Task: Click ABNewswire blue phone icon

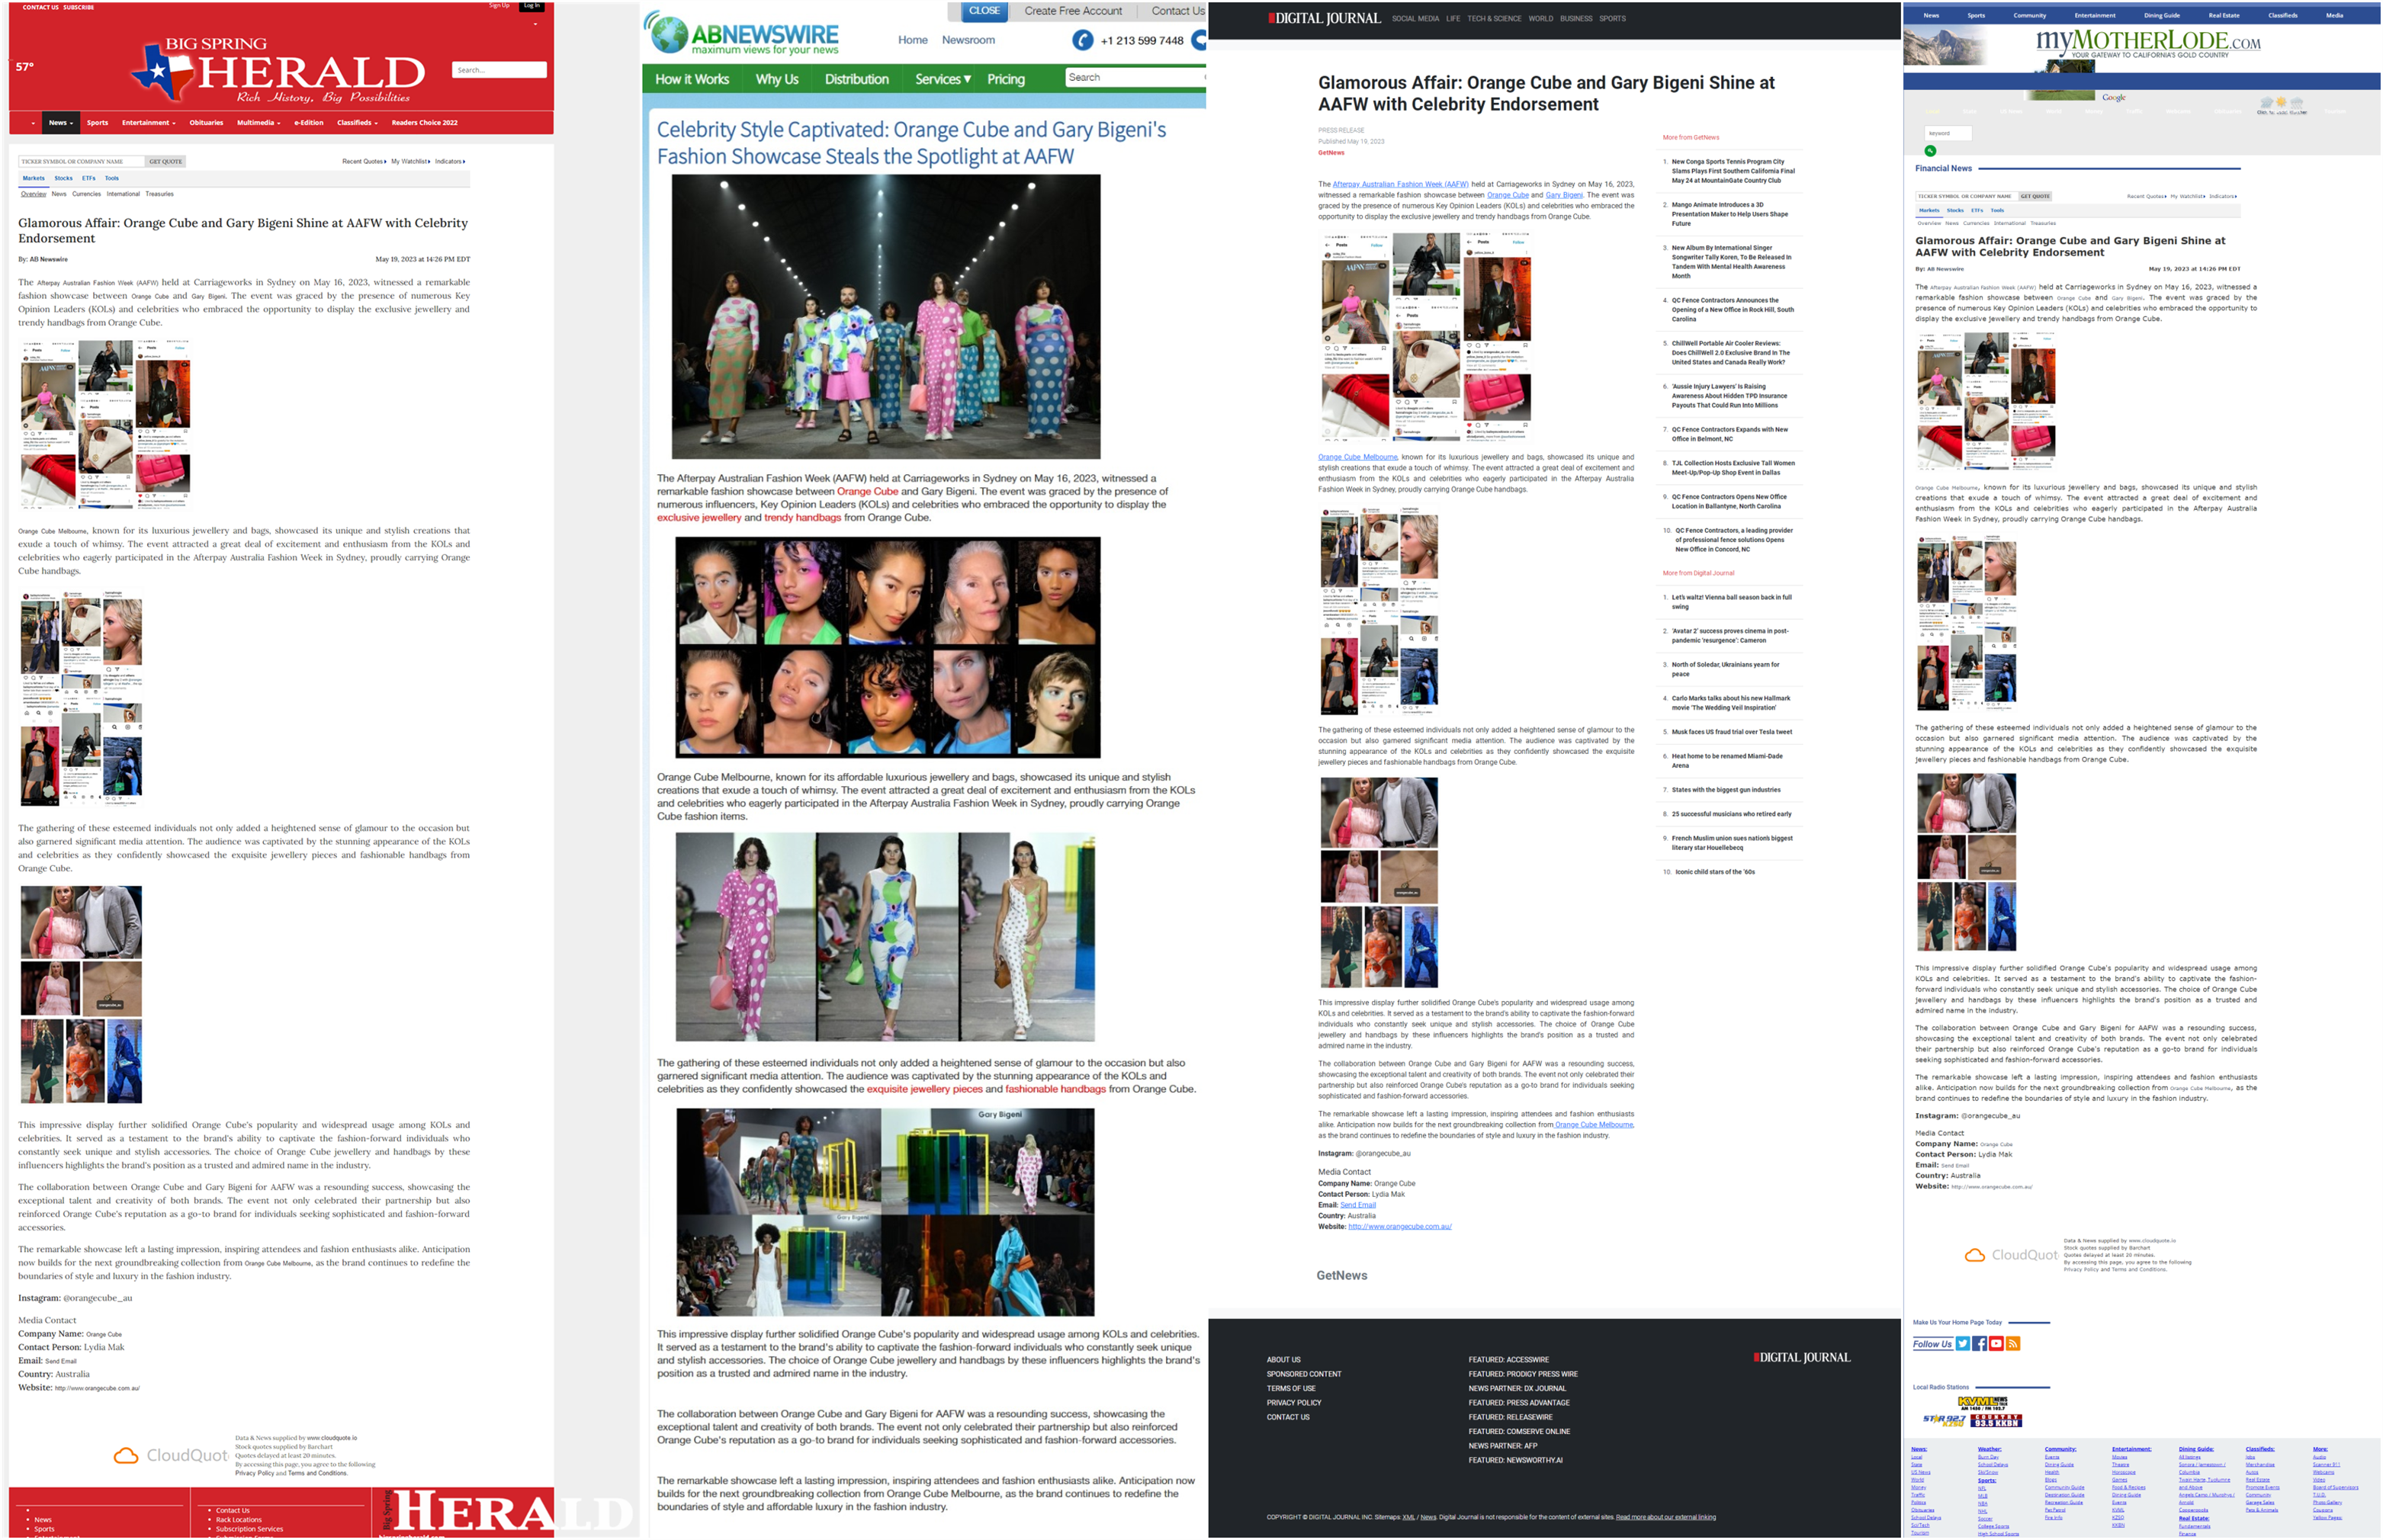Action: [x=1082, y=40]
